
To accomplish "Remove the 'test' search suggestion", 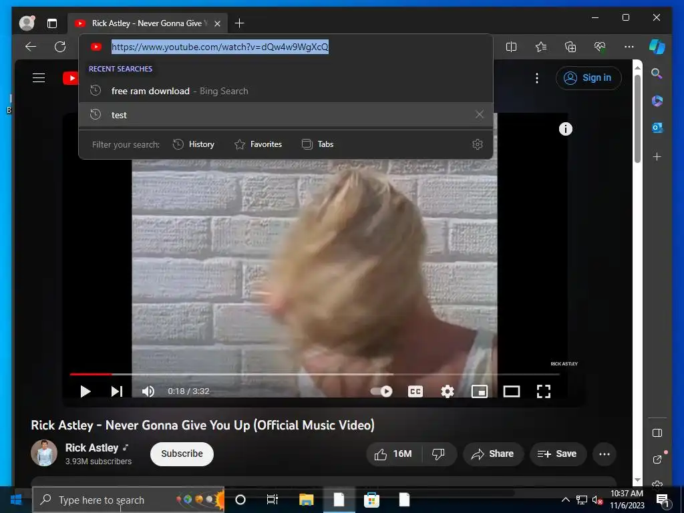I will [480, 114].
